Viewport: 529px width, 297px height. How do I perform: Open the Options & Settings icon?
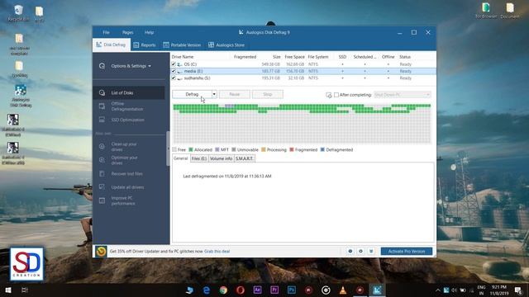102,66
